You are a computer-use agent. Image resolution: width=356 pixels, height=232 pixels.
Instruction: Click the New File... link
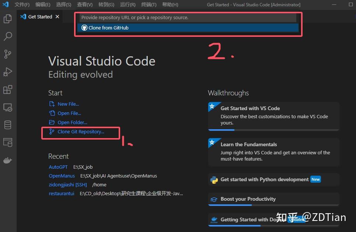[68, 104]
